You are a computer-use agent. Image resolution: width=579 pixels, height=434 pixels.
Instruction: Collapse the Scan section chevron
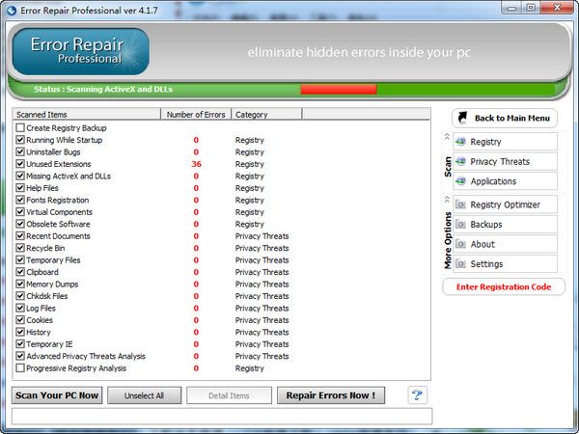[x=447, y=137]
